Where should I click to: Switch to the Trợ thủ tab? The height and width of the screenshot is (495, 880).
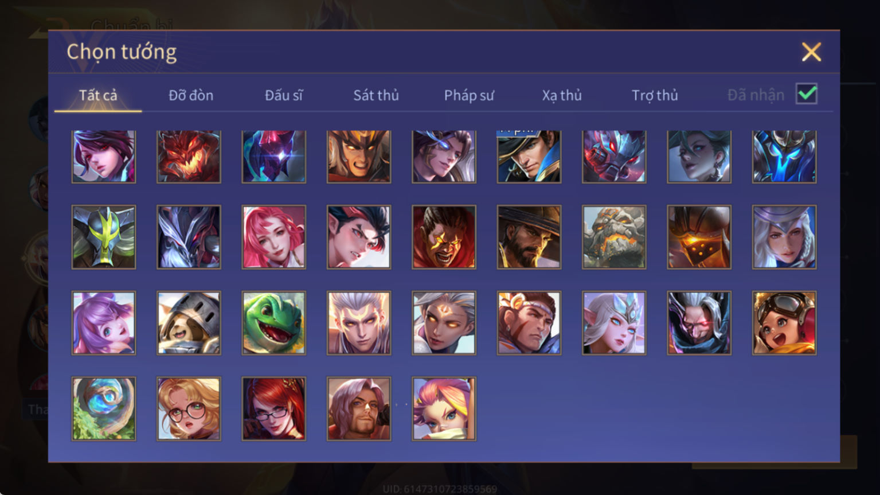click(x=655, y=95)
